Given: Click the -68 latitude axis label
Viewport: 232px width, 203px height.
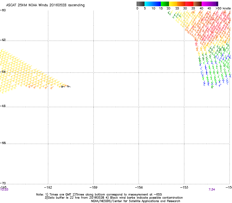Looking at the screenshot, I should pos(3,143).
